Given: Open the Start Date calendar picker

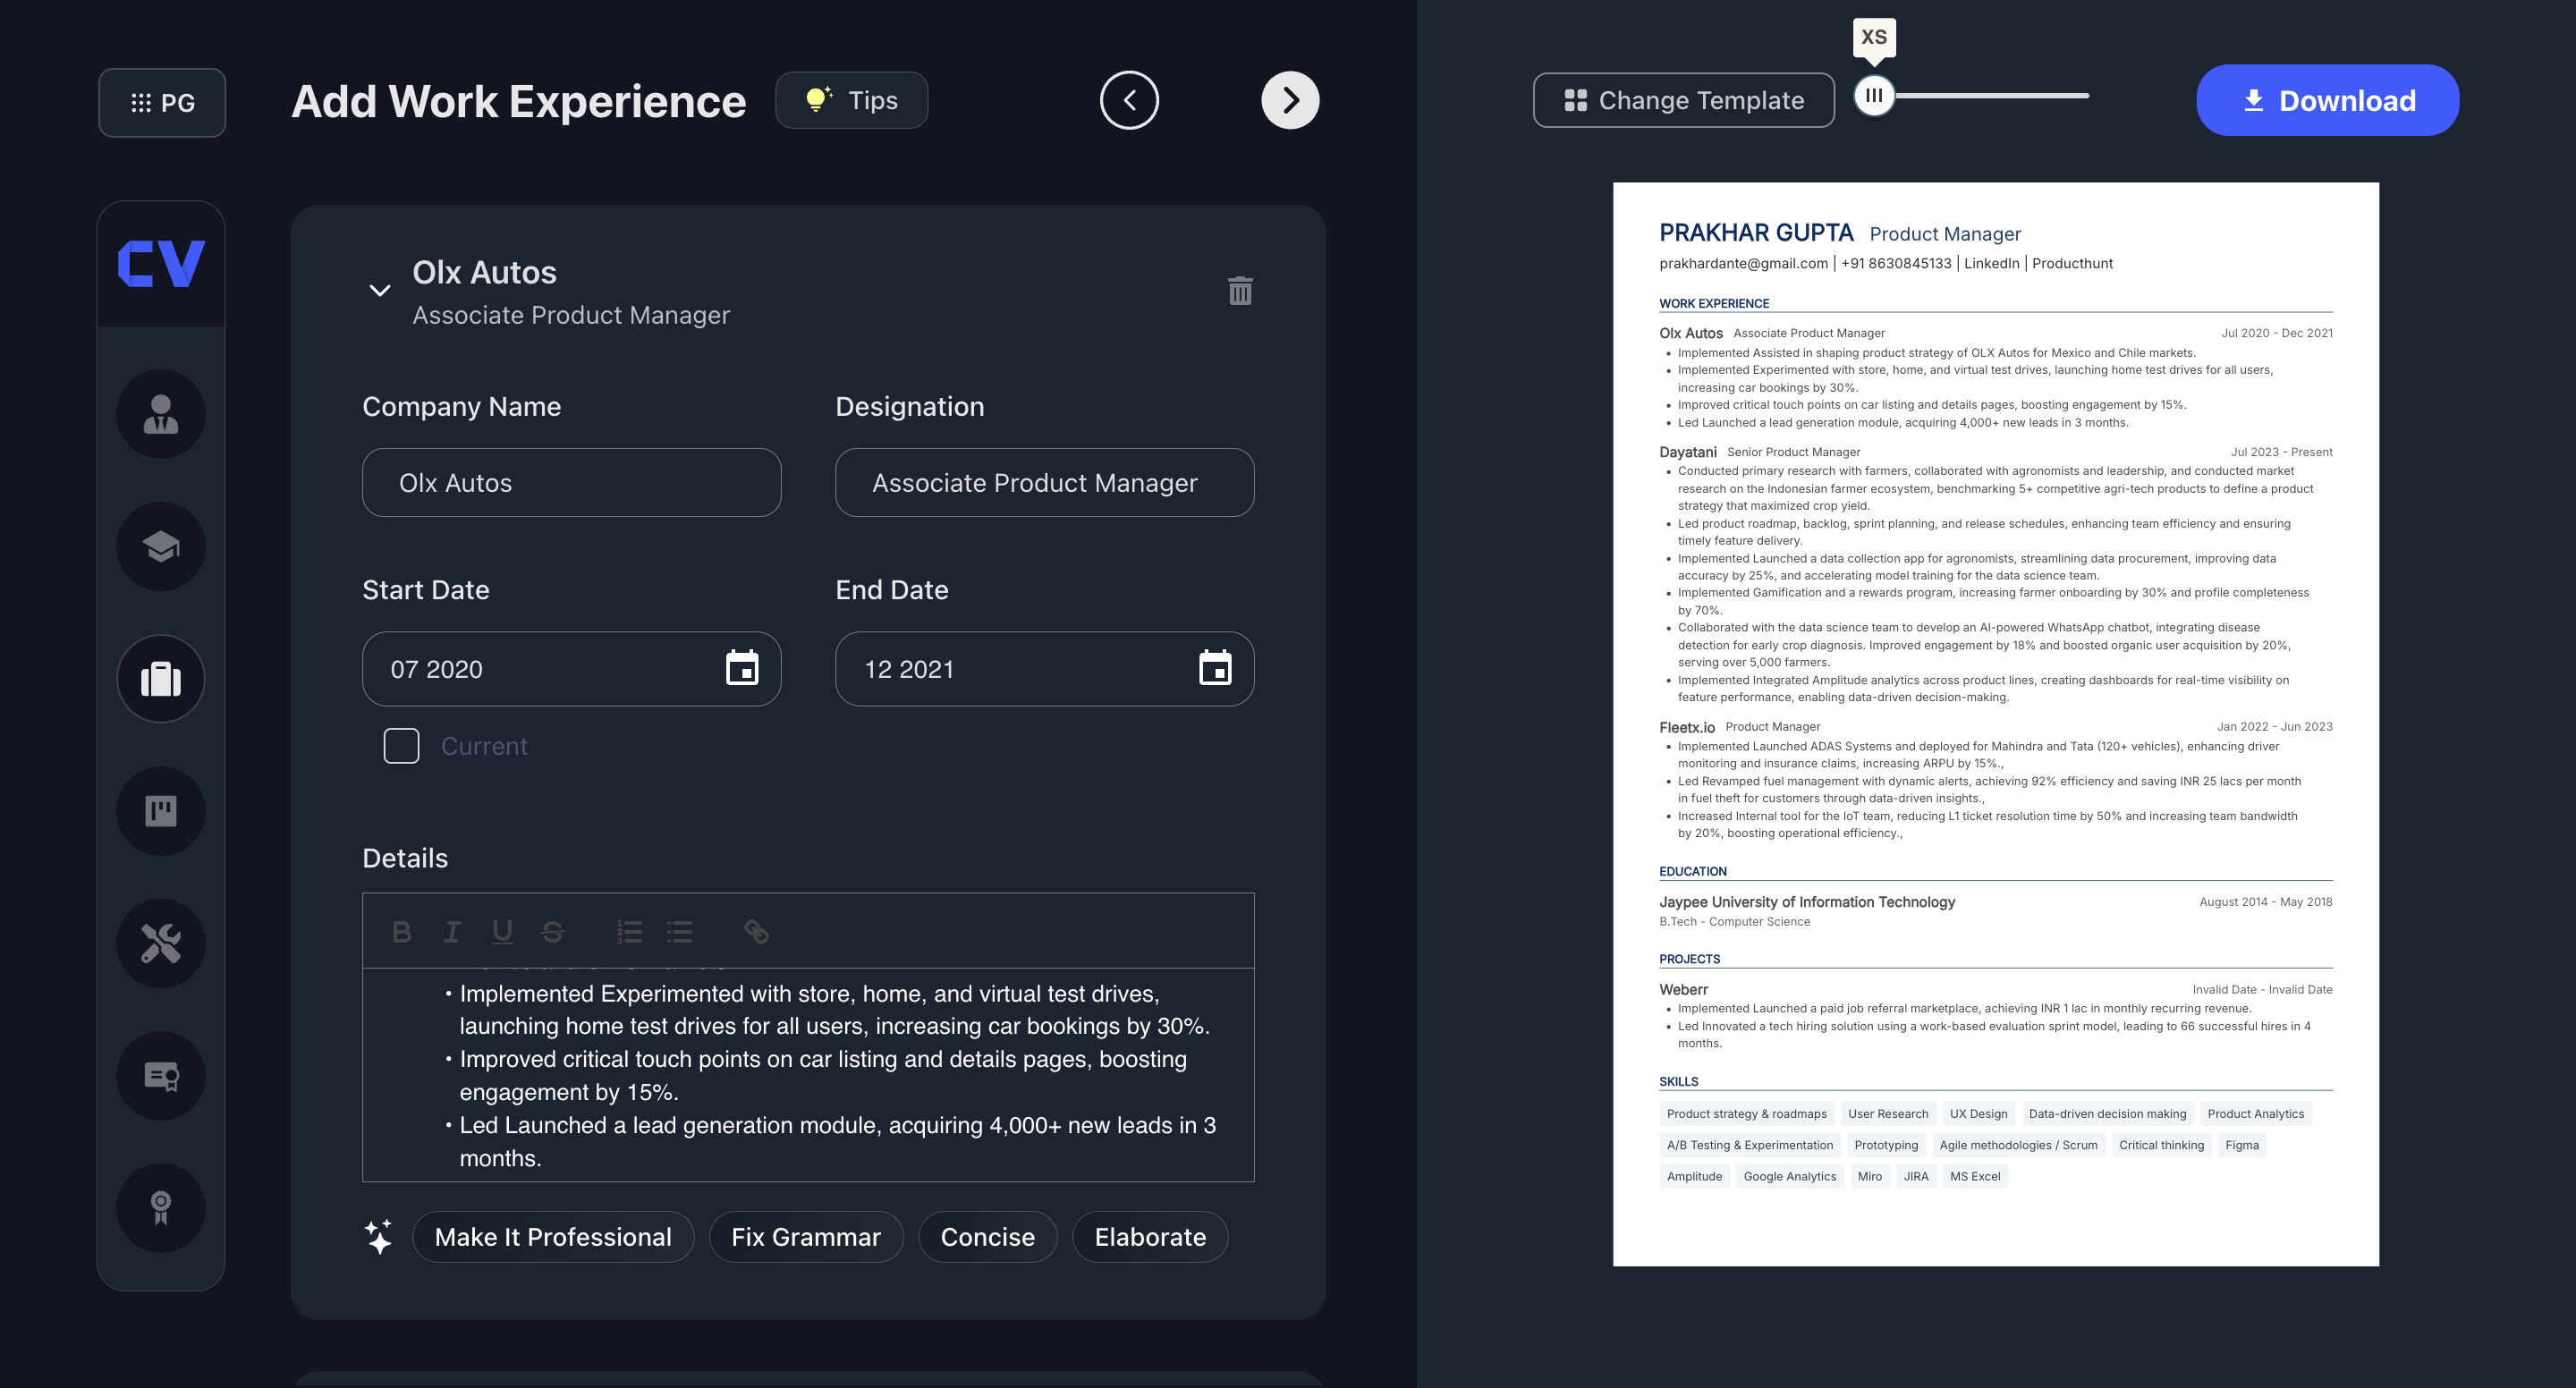Looking at the screenshot, I should [741, 669].
